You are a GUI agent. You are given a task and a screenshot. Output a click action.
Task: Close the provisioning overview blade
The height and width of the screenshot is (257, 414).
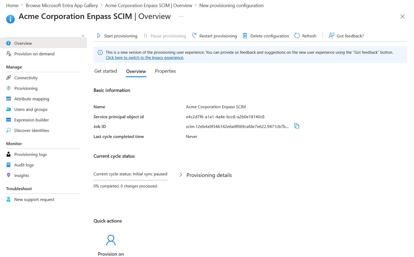[402, 17]
